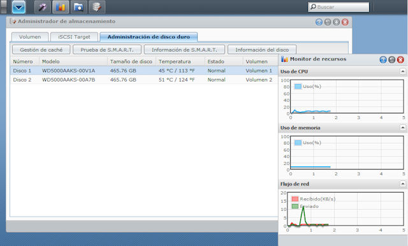Maximize the Administrador de almacenamiento window
This screenshot has height=246, width=408.
[336, 22]
